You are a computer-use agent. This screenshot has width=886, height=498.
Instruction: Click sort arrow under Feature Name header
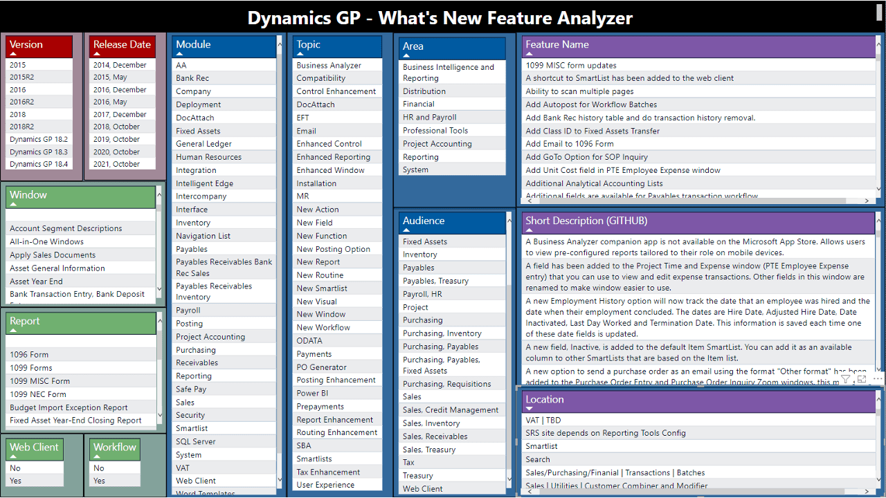[x=530, y=54]
